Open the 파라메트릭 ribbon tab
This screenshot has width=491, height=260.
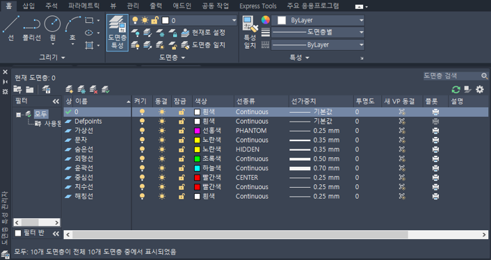pos(84,6)
